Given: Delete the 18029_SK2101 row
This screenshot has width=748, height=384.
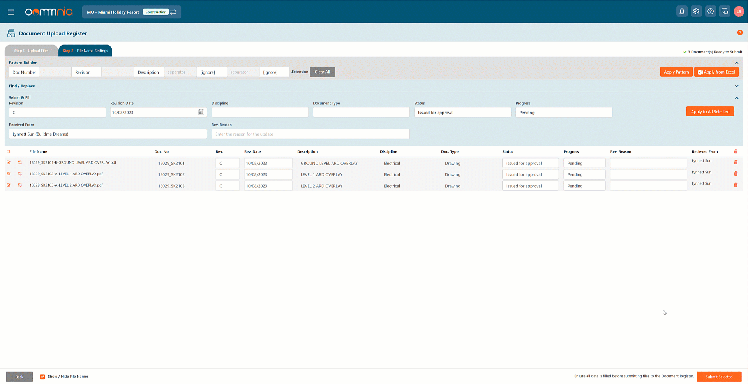Looking at the screenshot, I should pyautogui.click(x=736, y=162).
